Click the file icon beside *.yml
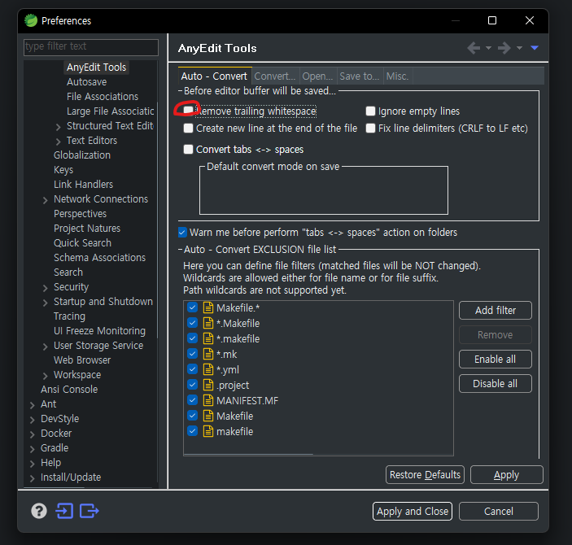Image resolution: width=572 pixels, height=545 pixels. tap(208, 369)
